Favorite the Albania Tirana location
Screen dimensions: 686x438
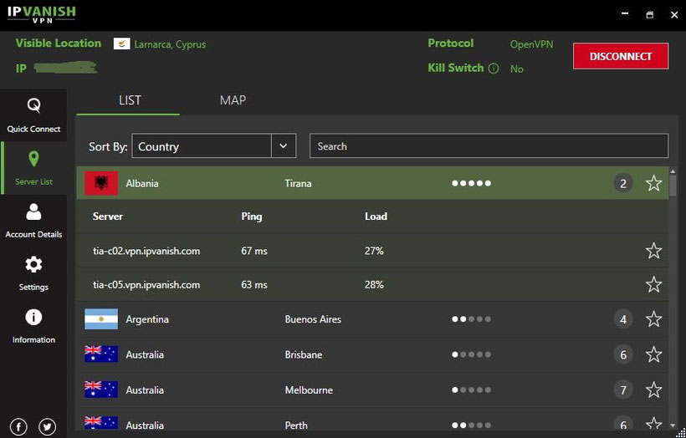tap(653, 183)
